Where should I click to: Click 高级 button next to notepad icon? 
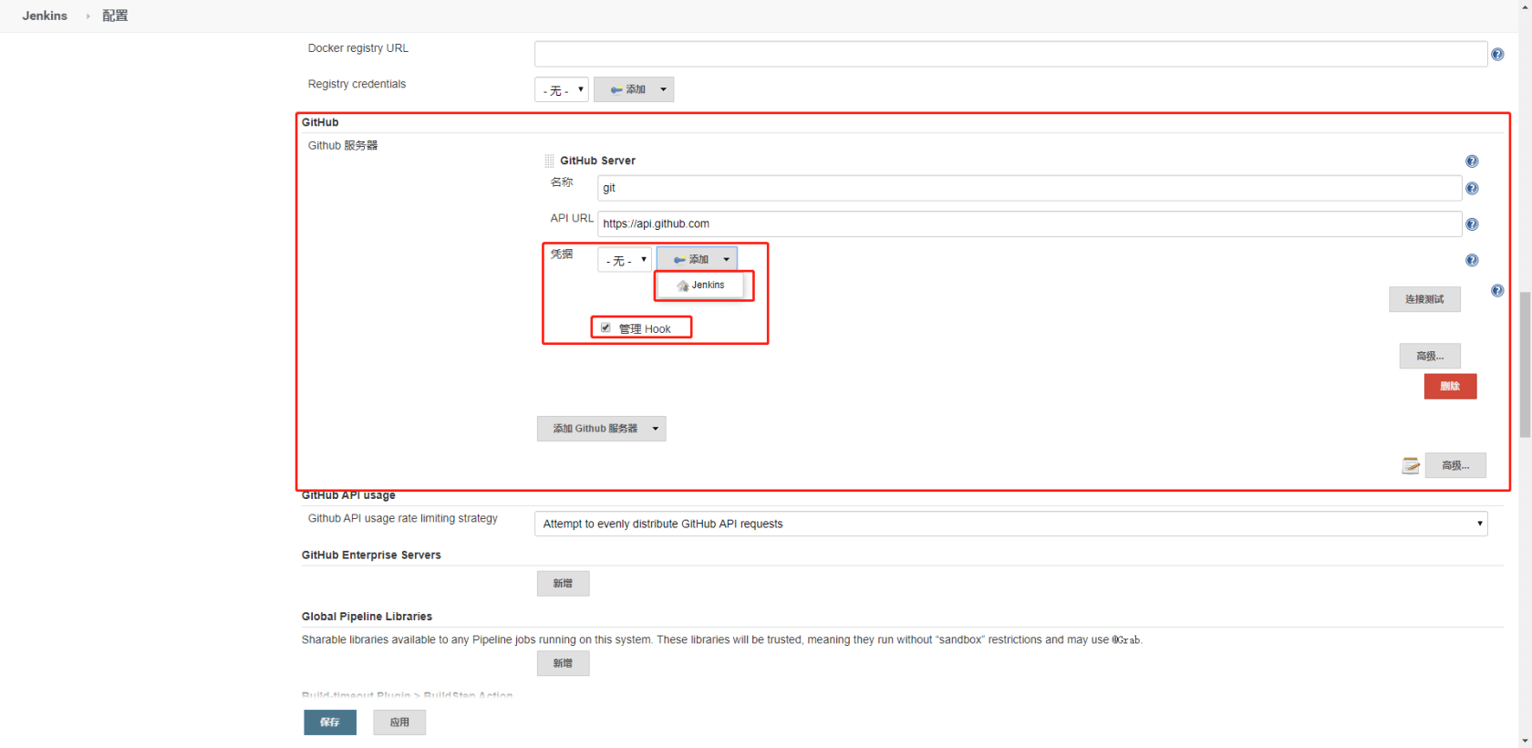tap(1455, 465)
